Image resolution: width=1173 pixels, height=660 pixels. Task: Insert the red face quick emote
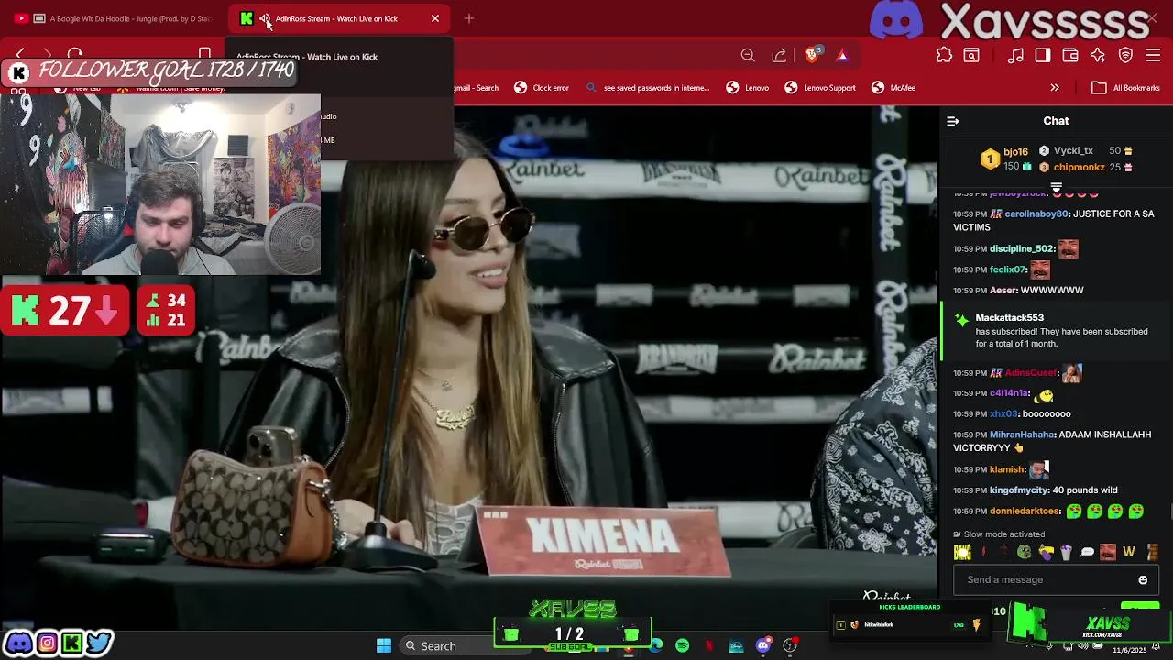1108,552
